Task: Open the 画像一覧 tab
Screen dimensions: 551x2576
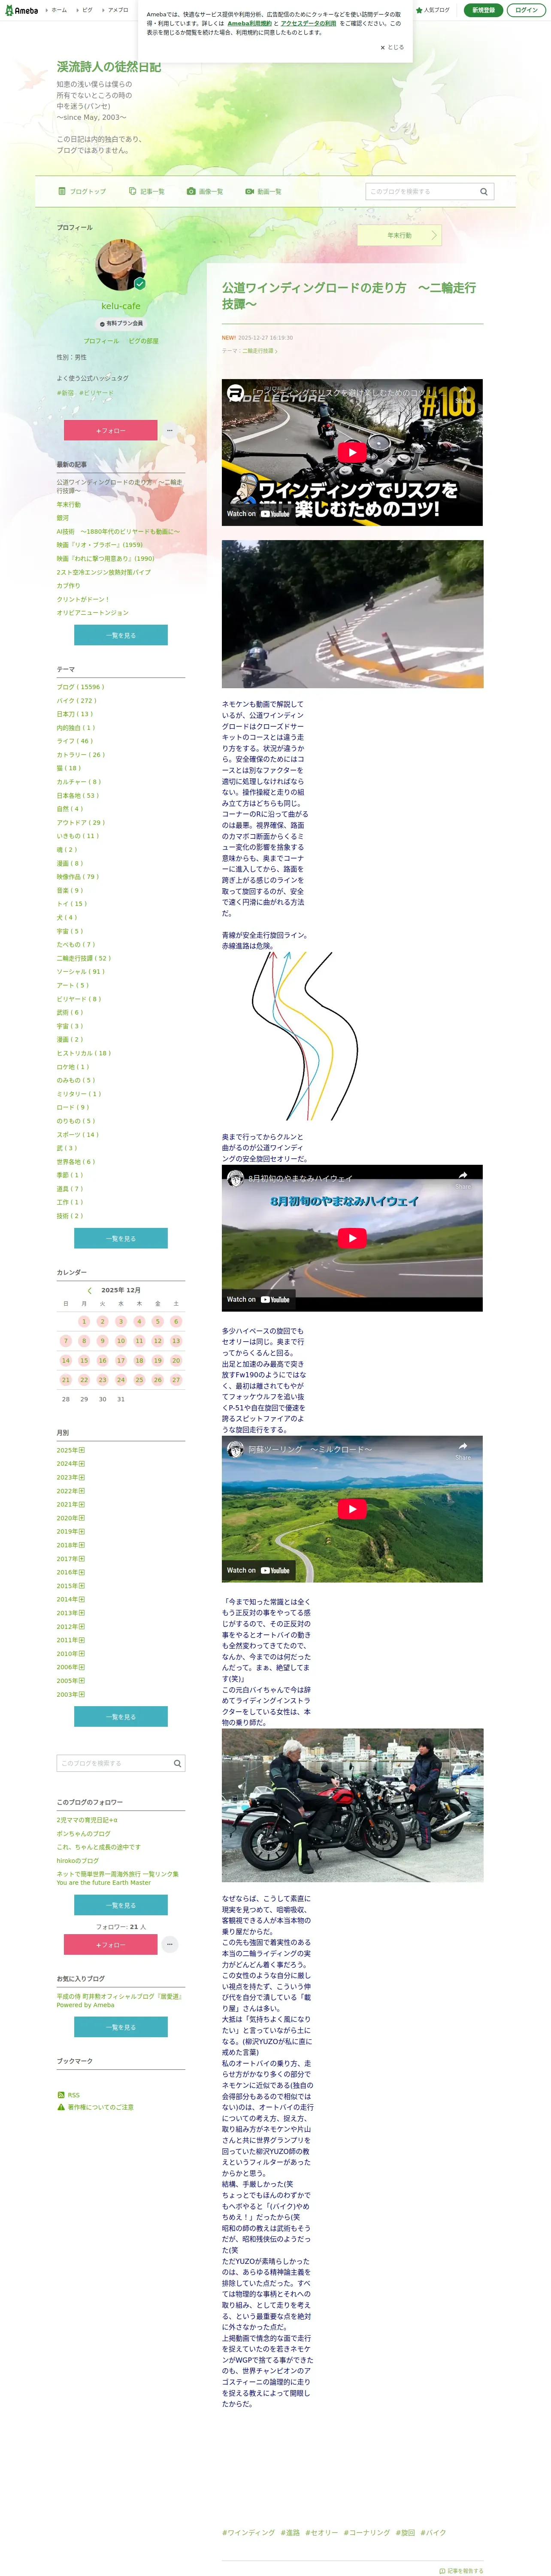Action: pos(205,191)
